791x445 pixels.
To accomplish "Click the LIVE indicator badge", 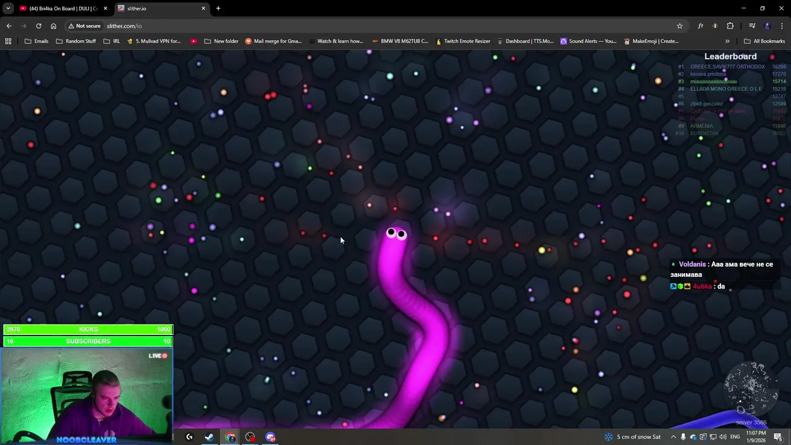I will [x=158, y=356].
